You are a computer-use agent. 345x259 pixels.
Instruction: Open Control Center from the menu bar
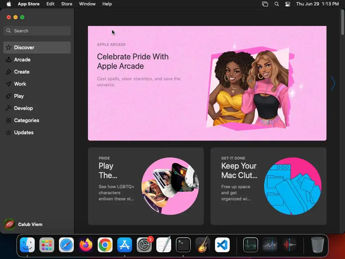click(288, 4)
